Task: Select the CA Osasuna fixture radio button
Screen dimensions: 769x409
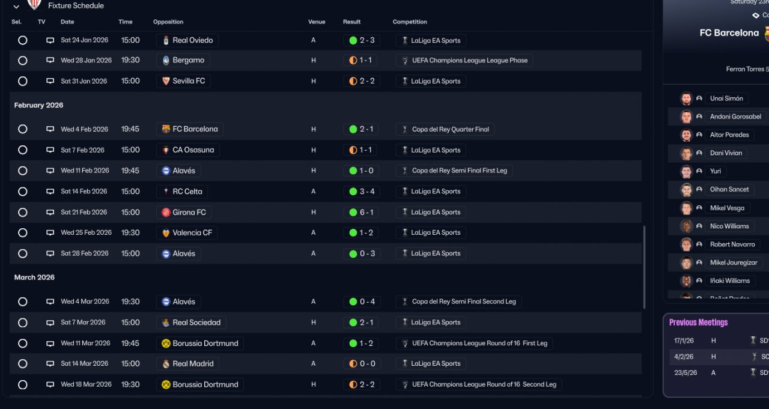Action: (x=23, y=150)
